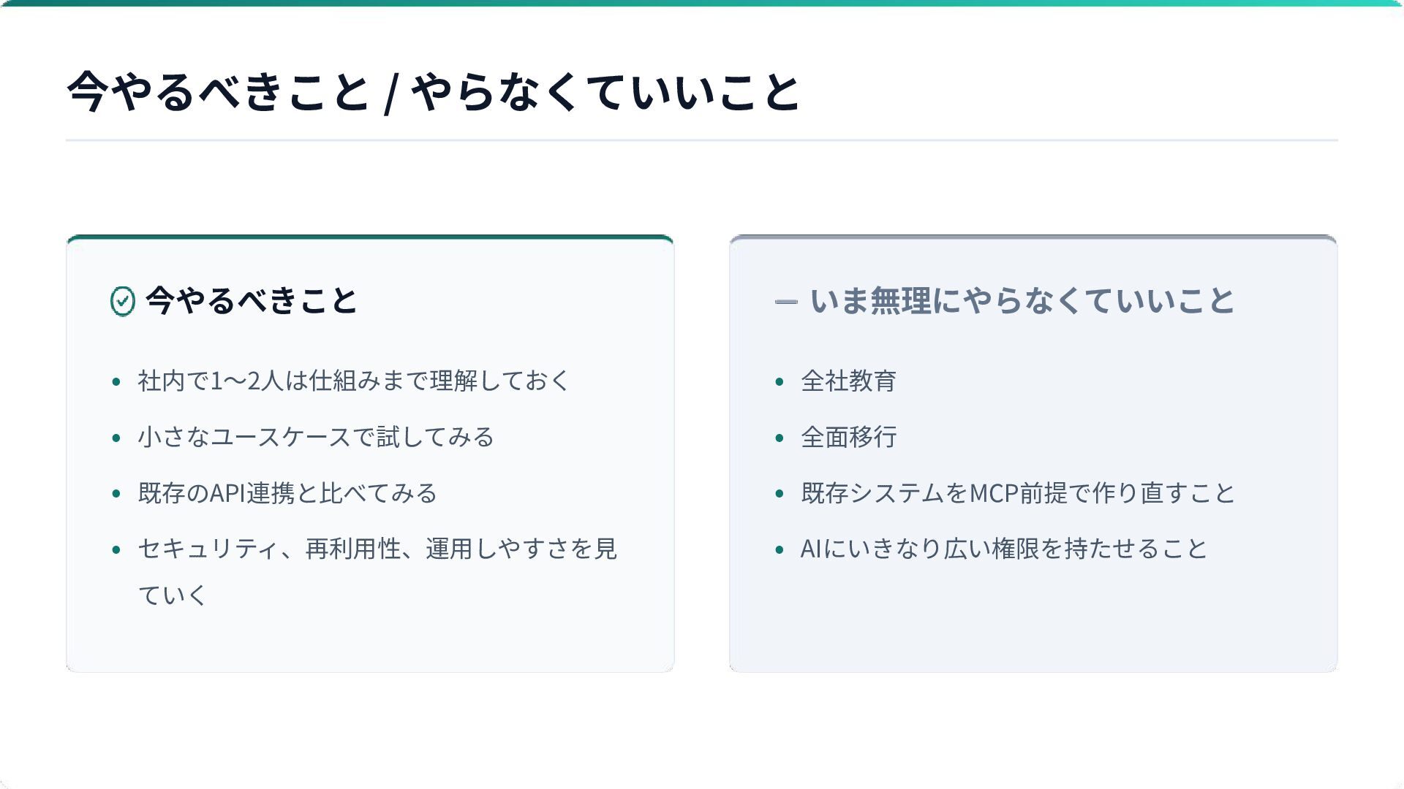Click the 全面移行 list item
The height and width of the screenshot is (789, 1404).
click(848, 437)
